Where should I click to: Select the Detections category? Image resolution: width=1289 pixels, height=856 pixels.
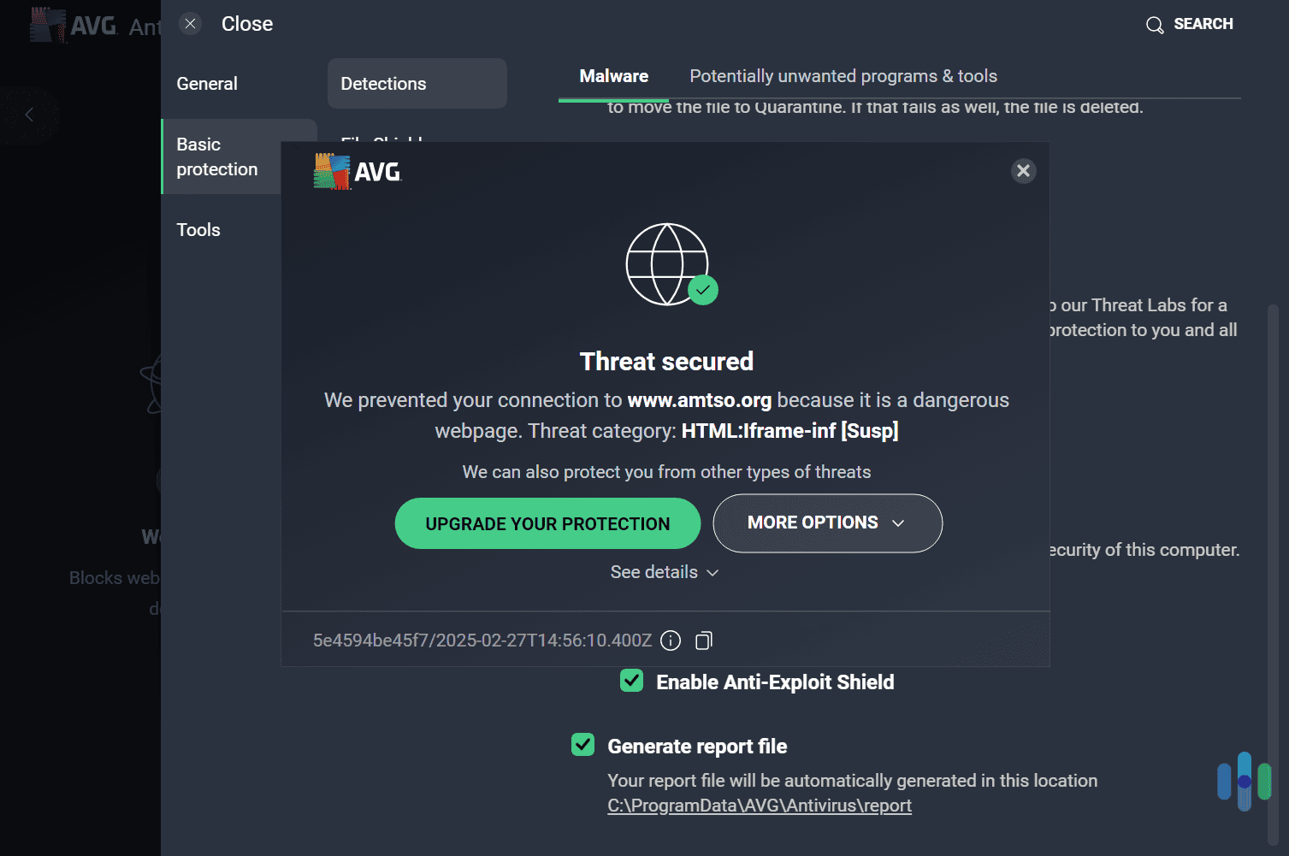pyautogui.click(x=383, y=83)
